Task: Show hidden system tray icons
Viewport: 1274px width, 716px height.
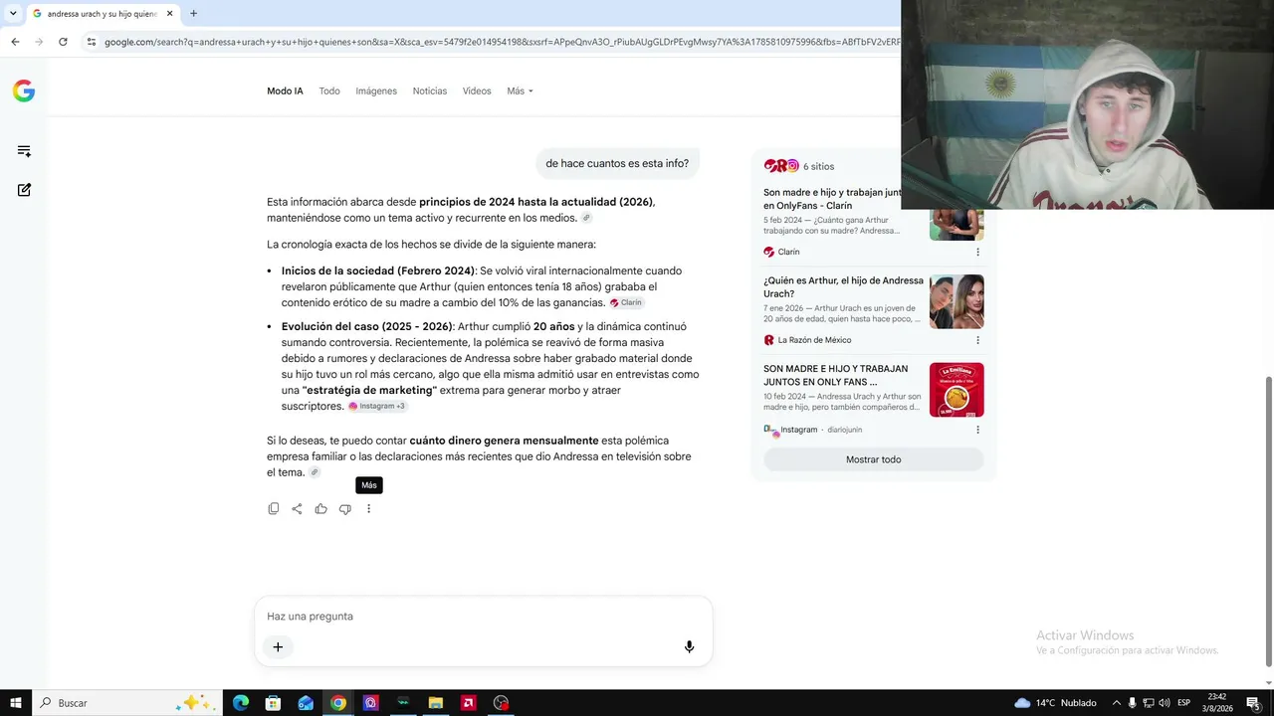Action: [x=1116, y=703]
